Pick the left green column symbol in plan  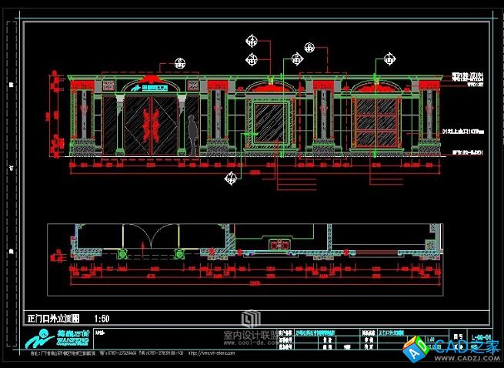pyautogui.click(x=120, y=254)
